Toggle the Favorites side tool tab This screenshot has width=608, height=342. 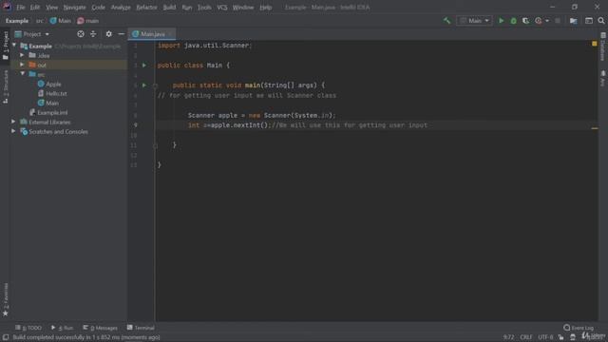click(6, 300)
